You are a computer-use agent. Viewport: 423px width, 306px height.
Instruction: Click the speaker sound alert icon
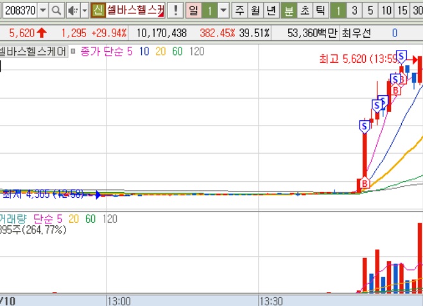(73, 10)
